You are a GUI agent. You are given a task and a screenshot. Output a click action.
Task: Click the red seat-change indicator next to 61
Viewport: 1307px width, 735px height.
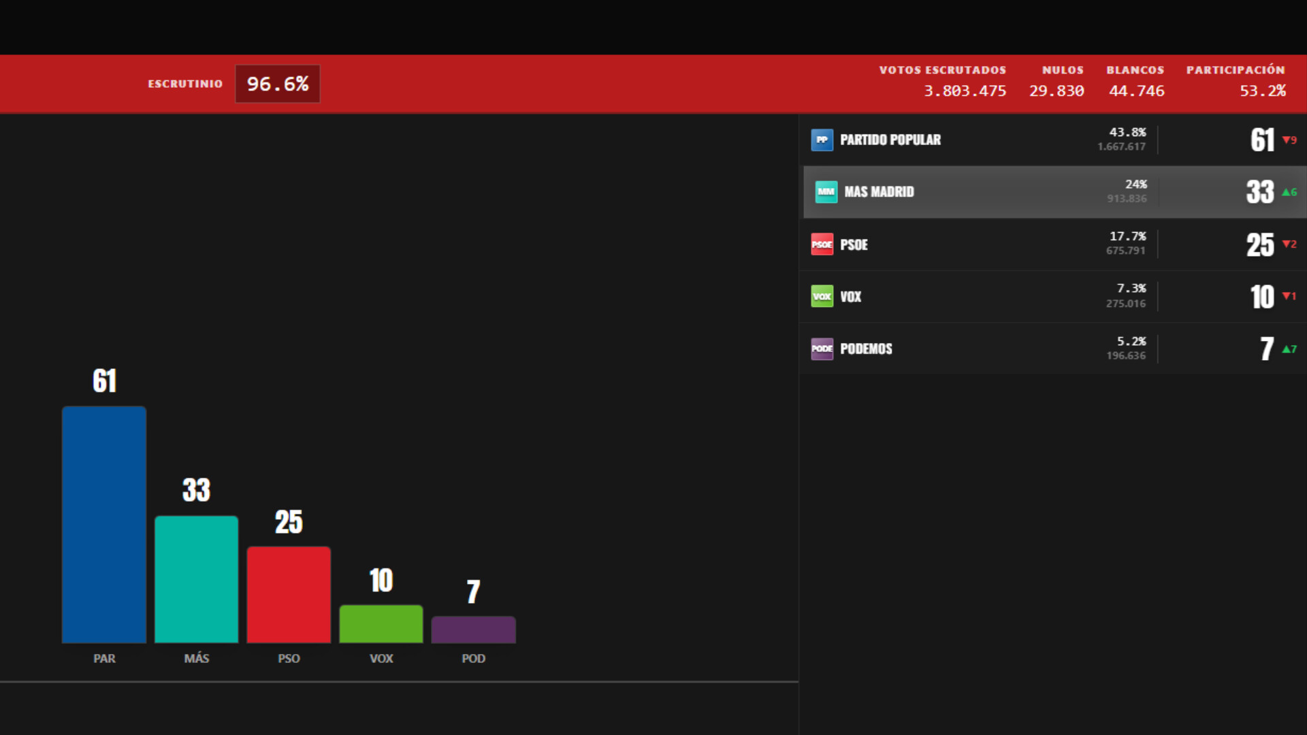coord(1290,140)
